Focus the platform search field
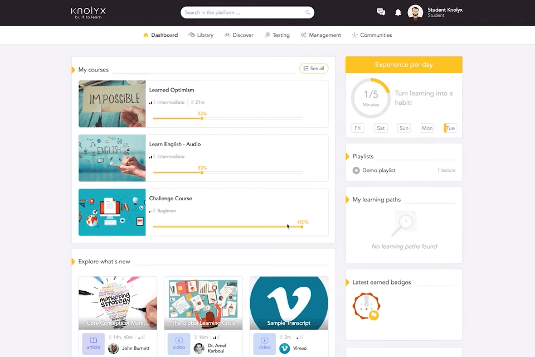 247,13
